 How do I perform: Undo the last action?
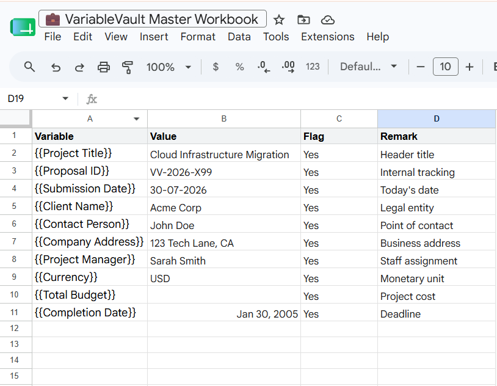(x=56, y=67)
